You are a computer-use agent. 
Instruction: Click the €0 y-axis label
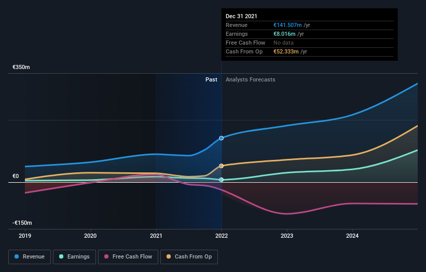16,176
